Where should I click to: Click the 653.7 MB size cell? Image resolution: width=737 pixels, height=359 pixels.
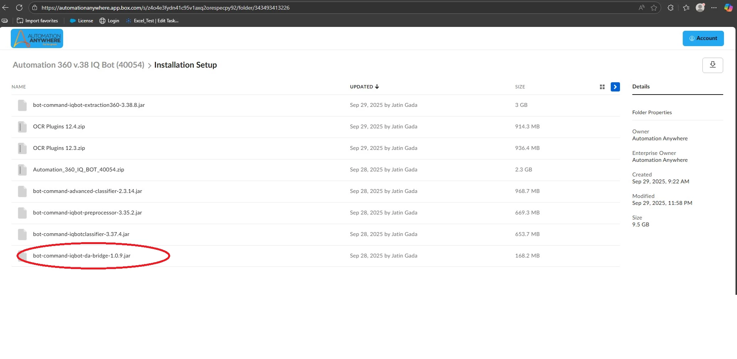tap(527, 234)
